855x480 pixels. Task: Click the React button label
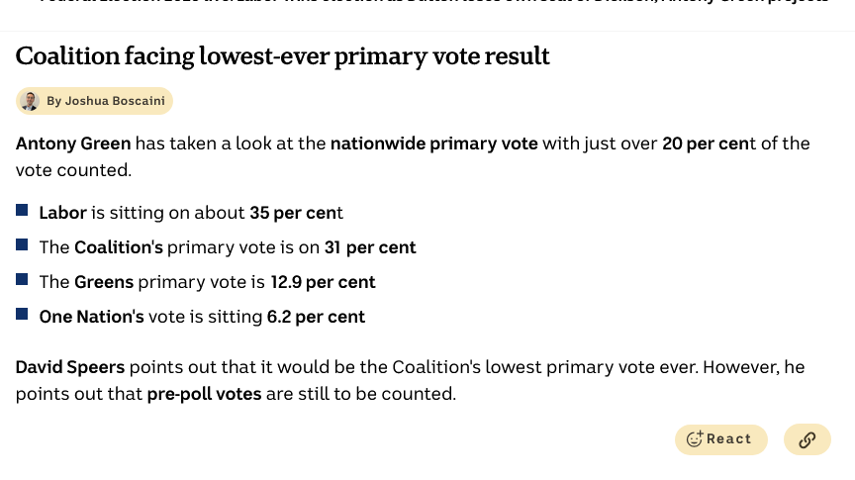coord(729,439)
